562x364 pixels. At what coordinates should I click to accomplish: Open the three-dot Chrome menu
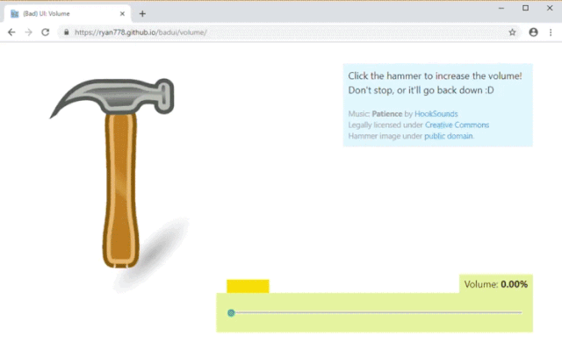[x=551, y=32]
